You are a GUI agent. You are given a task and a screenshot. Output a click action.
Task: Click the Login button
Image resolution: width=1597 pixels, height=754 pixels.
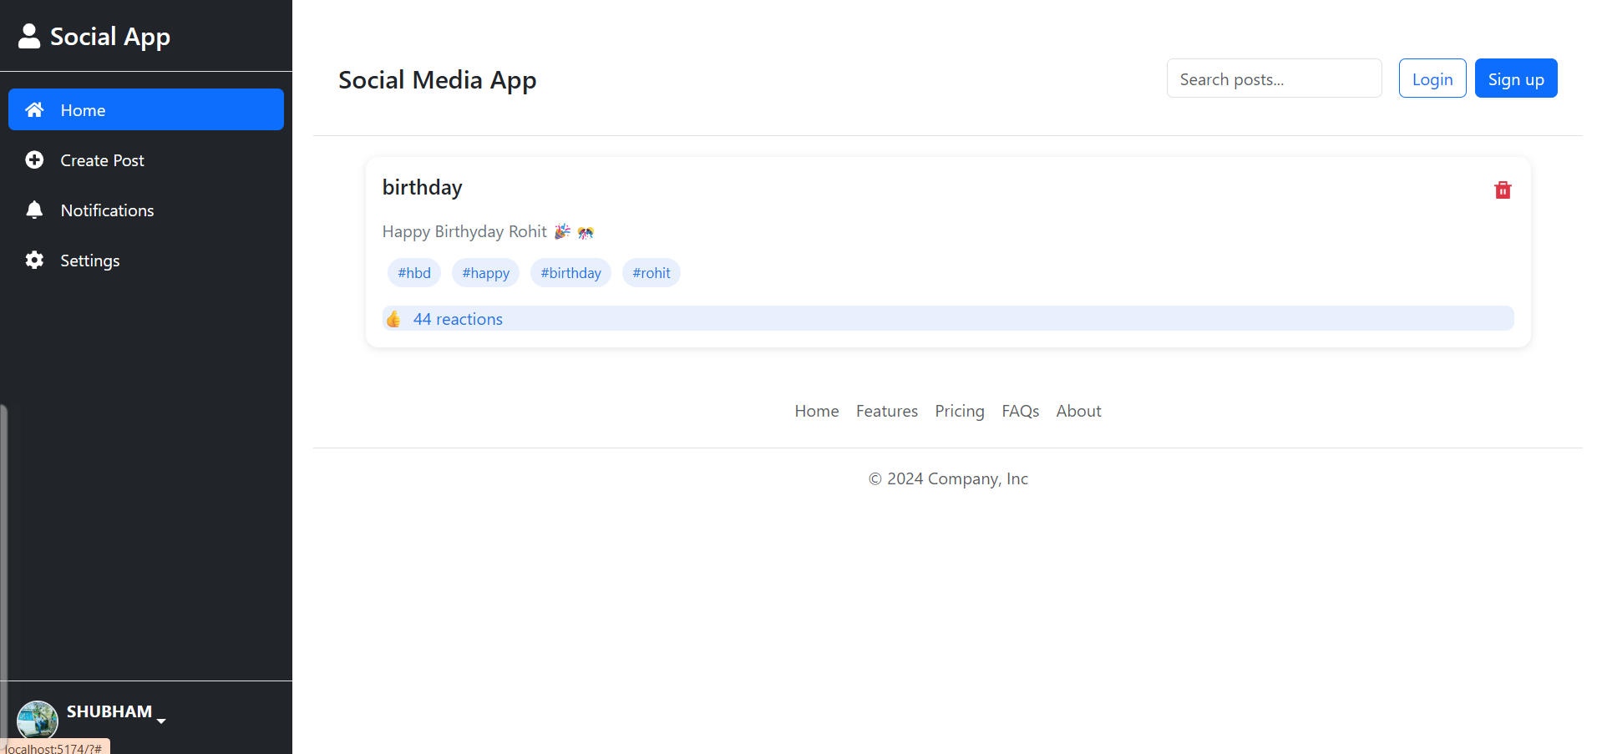[x=1432, y=78]
